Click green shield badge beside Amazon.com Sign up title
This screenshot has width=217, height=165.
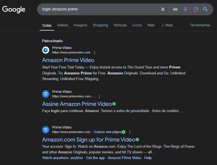pos(137,140)
